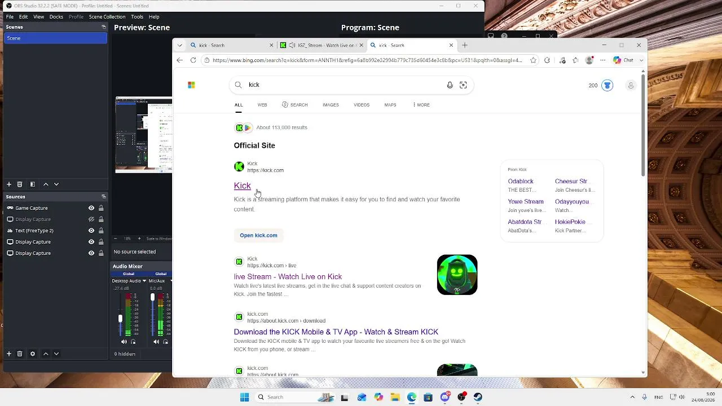Open Download the KICK Mobile & TV App link
The height and width of the screenshot is (406, 722).
(x=336, y=332)
